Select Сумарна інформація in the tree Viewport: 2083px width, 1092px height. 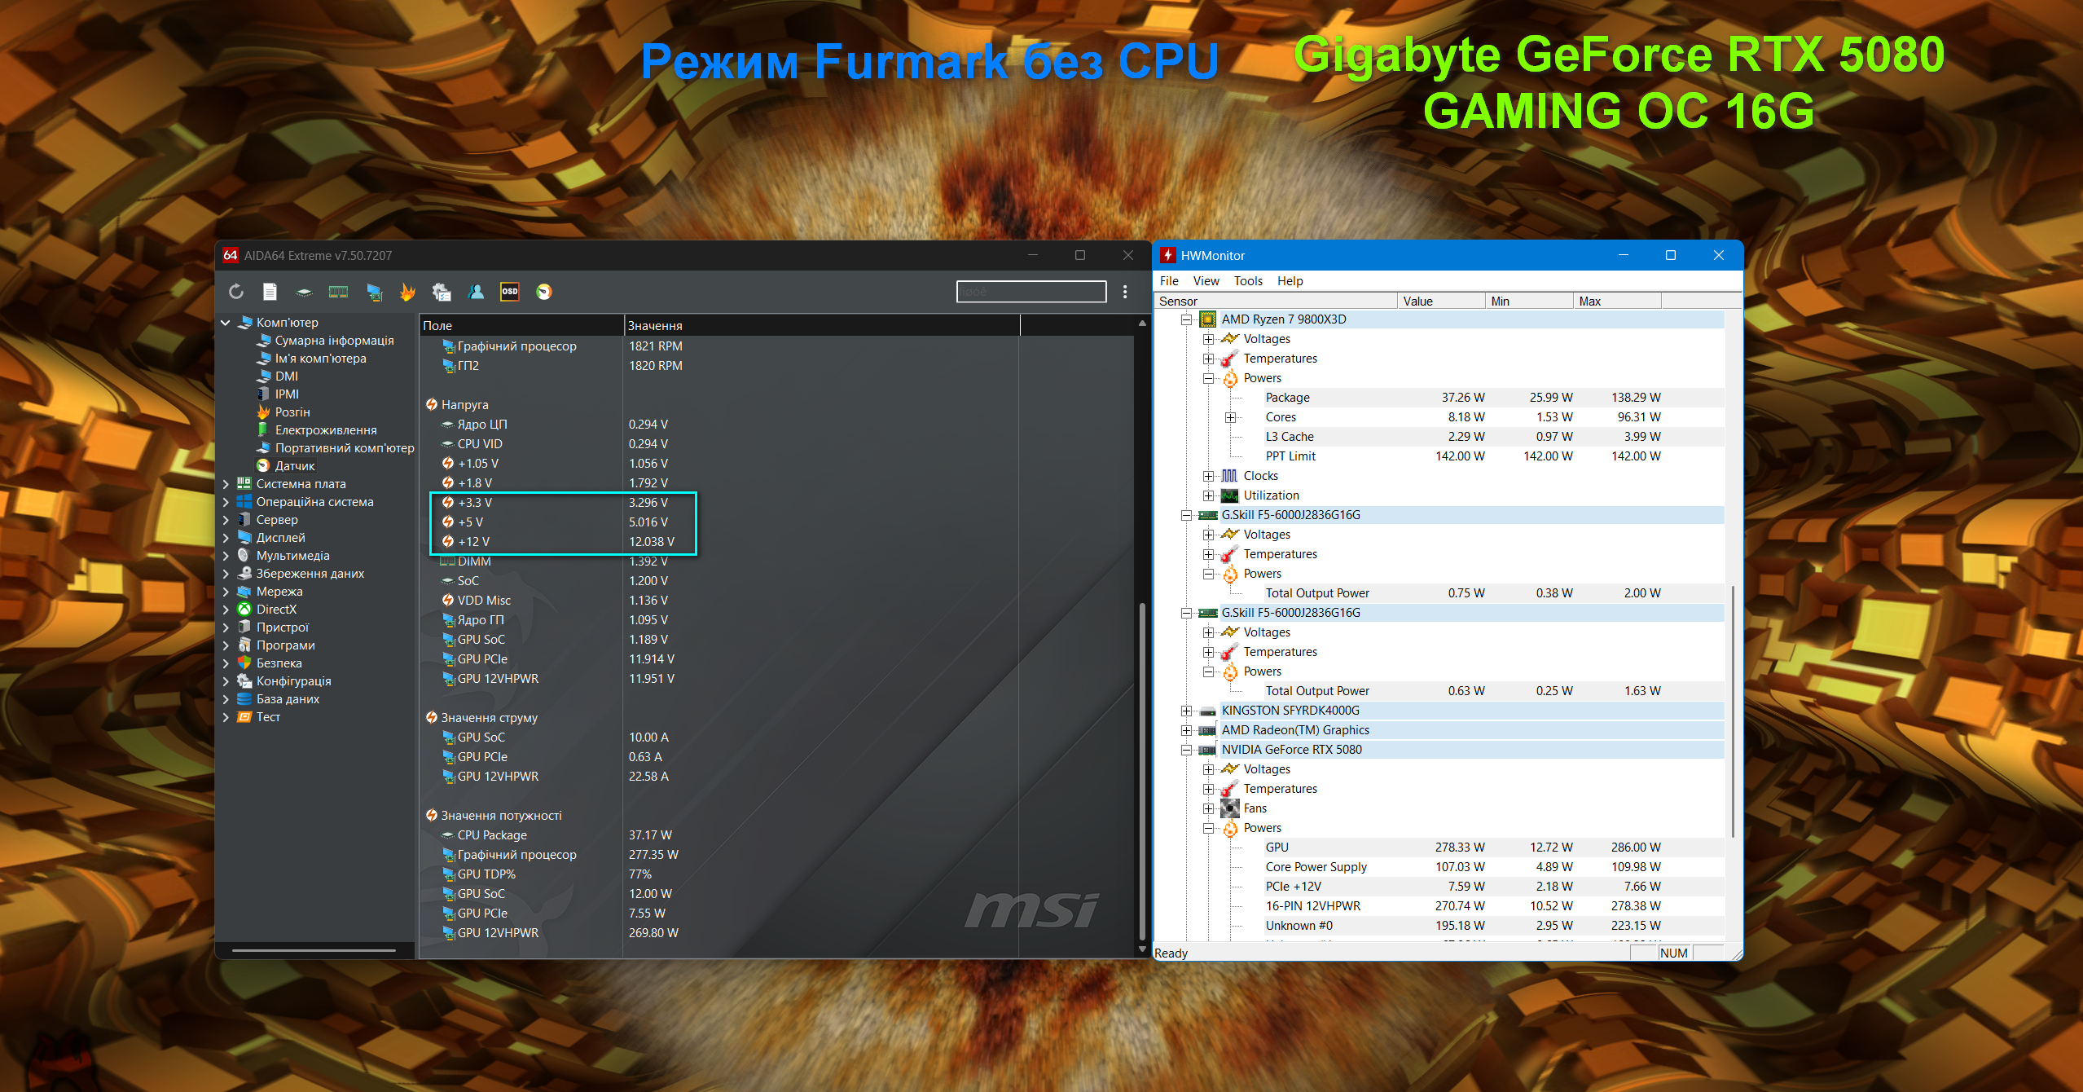pos(334,341)
